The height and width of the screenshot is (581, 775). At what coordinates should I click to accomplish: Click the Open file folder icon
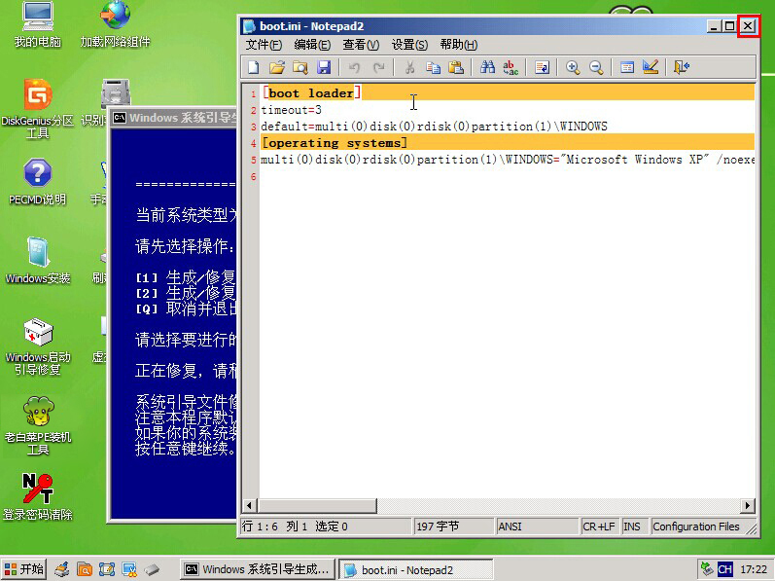click(277, 67)
